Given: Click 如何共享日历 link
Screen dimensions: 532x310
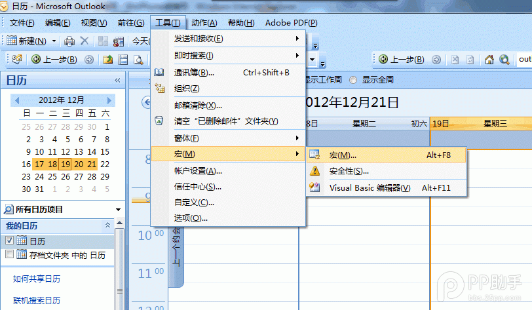Looking at the screenshot, I should point(37,279).
